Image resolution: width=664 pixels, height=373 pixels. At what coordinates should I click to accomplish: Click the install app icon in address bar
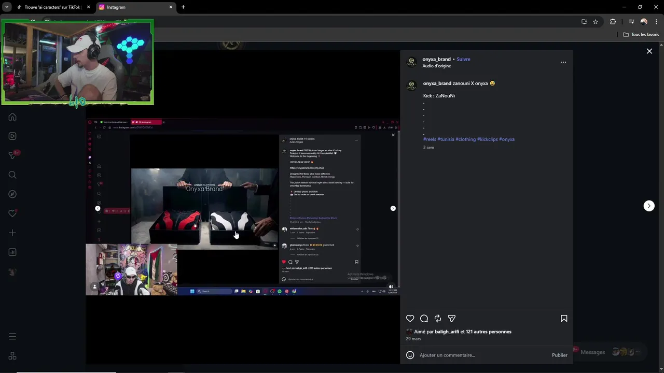(584, 22)
